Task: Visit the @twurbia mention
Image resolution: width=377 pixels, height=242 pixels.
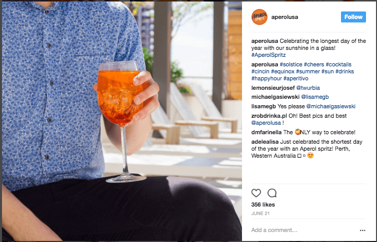Action: coord(308,88)
